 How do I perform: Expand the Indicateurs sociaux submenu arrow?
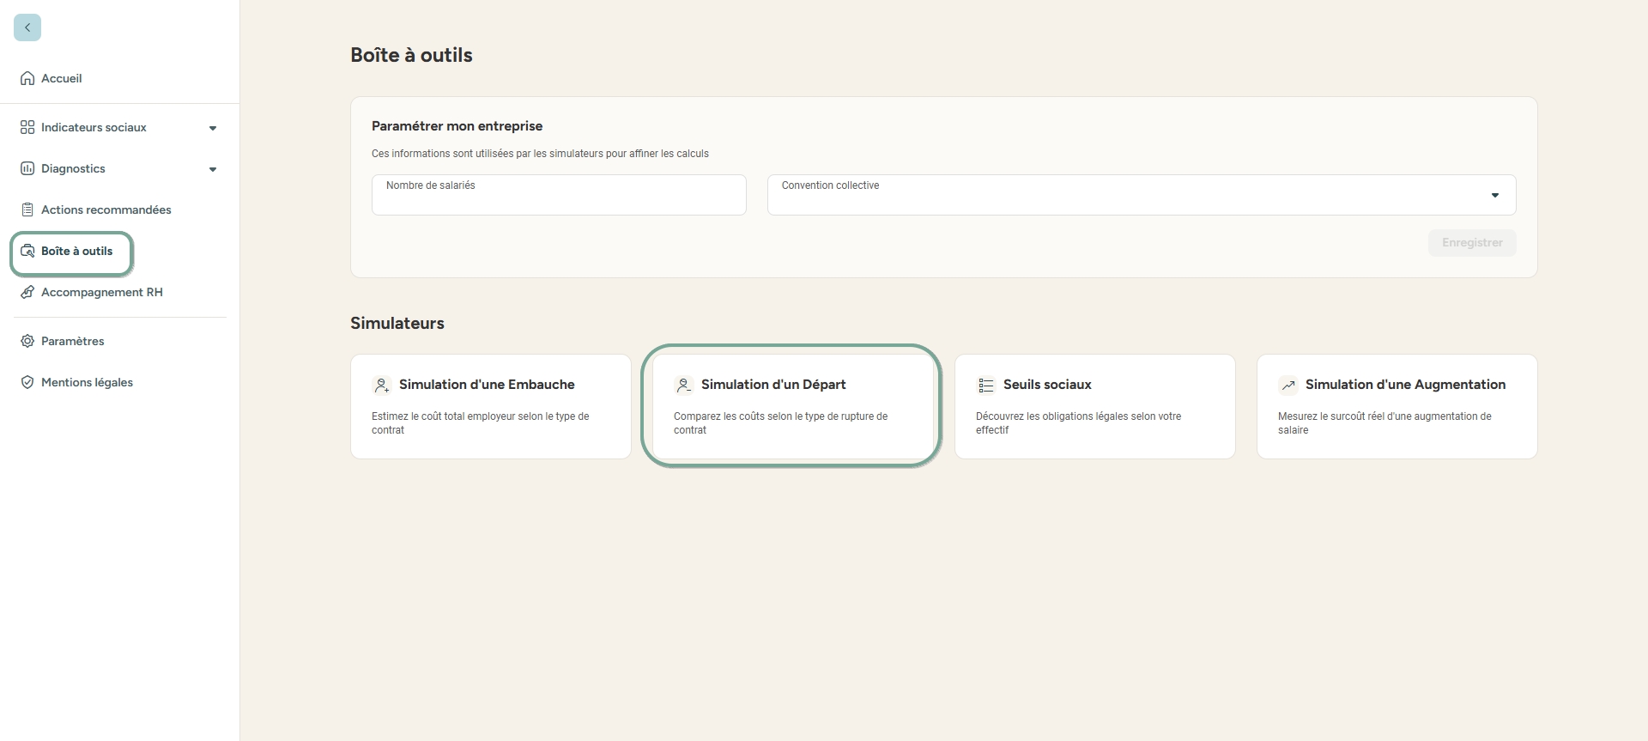click(x=213, y=128)
